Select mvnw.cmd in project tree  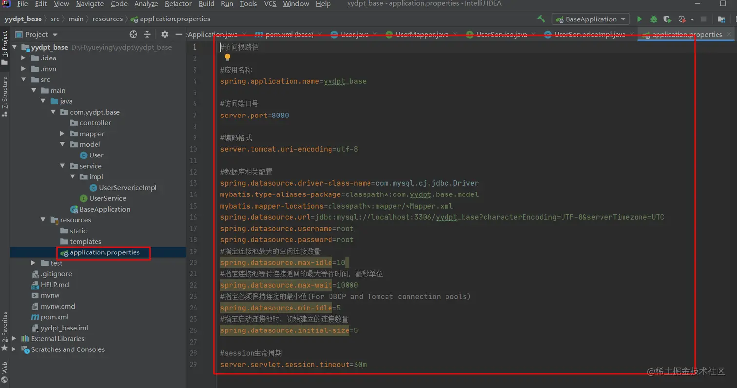pos(58,306)
